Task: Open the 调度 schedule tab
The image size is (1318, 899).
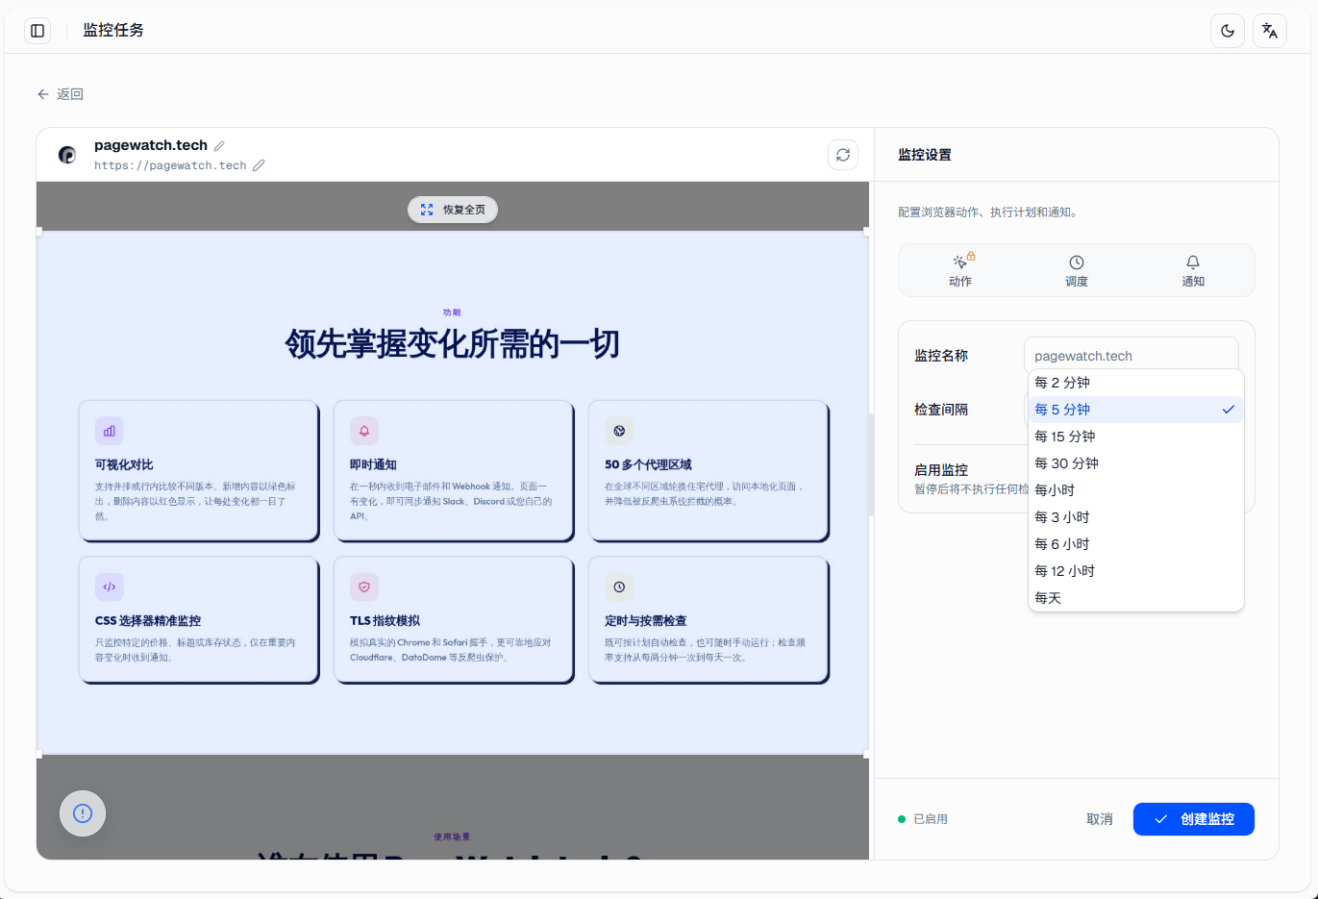Action: click(x=1077, y=270)
